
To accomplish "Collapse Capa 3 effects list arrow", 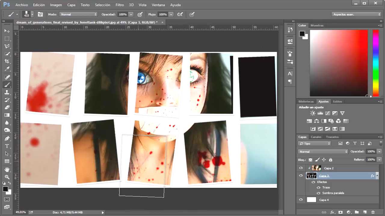I will [377, 176].
